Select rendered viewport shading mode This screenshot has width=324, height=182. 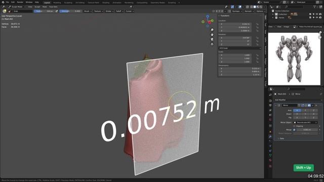point(261,7)
